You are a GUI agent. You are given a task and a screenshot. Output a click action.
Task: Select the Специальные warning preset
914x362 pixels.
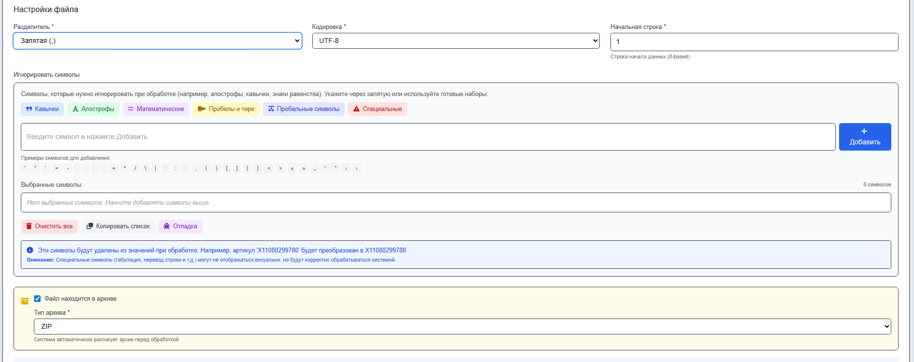pos(377,109)
